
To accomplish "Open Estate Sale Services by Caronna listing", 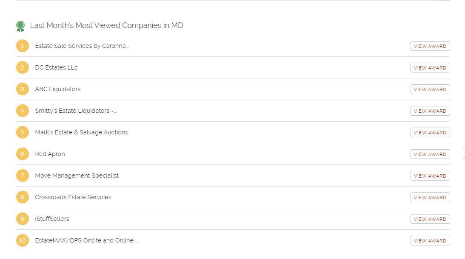I will click(x=82, y=46).
